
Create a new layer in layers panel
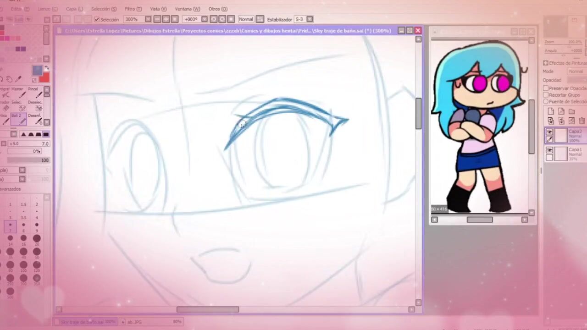pos(551,111)
